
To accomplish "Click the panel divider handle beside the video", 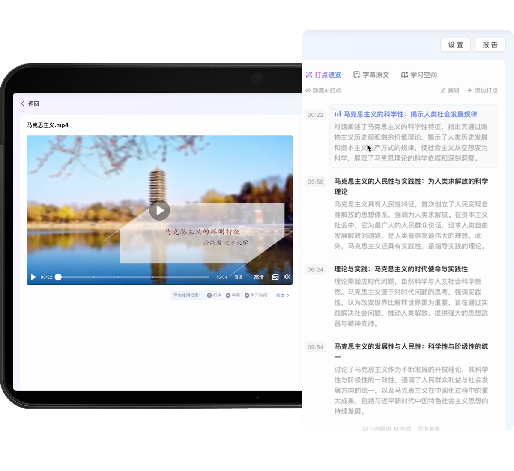I will click(300, 253).
